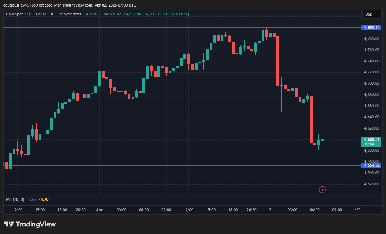Click the yellow RVI signal value 34.20
This screenshot has width=386, height=234.
[x=44, y=200]
